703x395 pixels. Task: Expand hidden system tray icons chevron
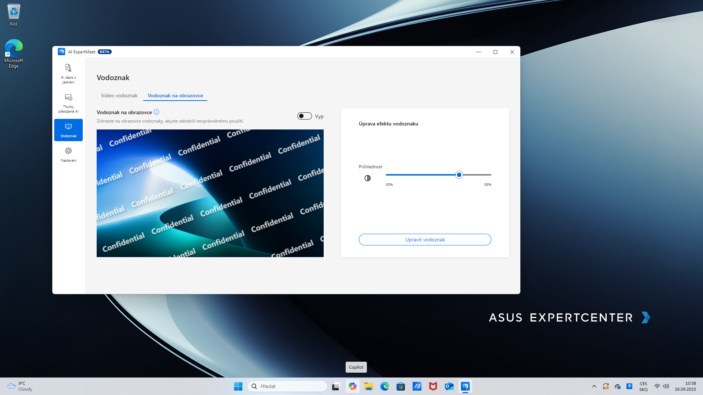tap(594, 386)
